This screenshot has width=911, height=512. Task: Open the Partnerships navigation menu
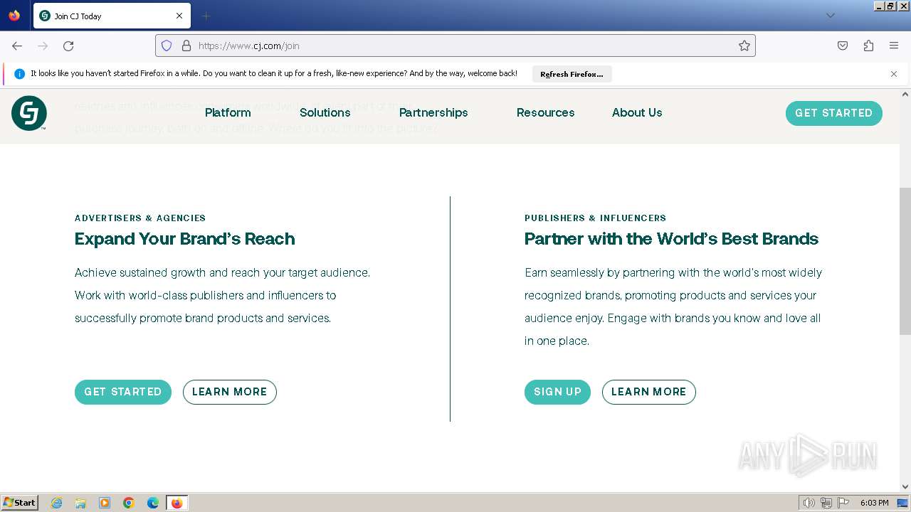[433, 112]
